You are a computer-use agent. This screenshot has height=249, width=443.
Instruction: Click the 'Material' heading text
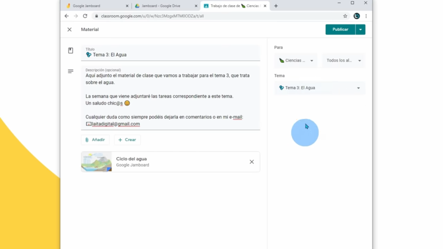90,29
